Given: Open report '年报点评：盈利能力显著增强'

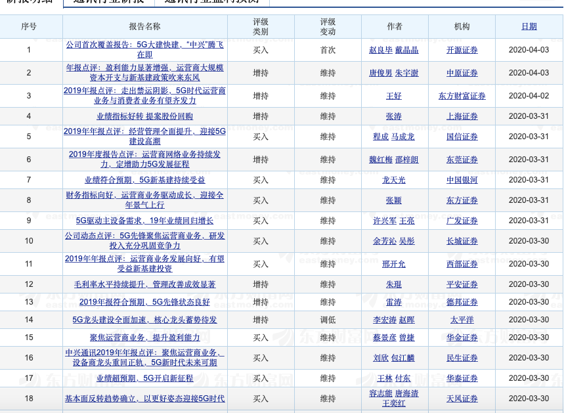Looking at the screenshot, I should (145, 73).
